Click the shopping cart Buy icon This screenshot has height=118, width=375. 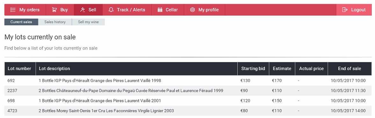point(54,10)
